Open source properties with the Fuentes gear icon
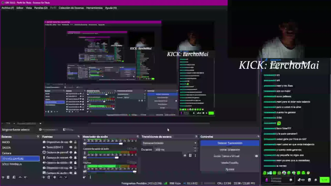 click(55, 177)
